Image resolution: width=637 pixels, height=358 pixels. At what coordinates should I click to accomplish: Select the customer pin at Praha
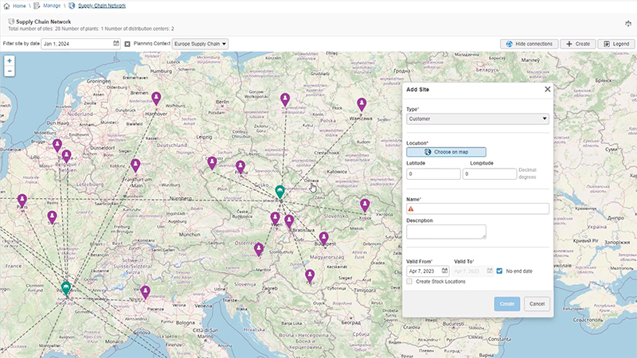pyautogui.click(x=240, y=167)
